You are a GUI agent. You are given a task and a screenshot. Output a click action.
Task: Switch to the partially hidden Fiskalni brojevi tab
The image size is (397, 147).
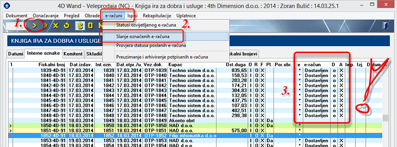tap(244, 54)
